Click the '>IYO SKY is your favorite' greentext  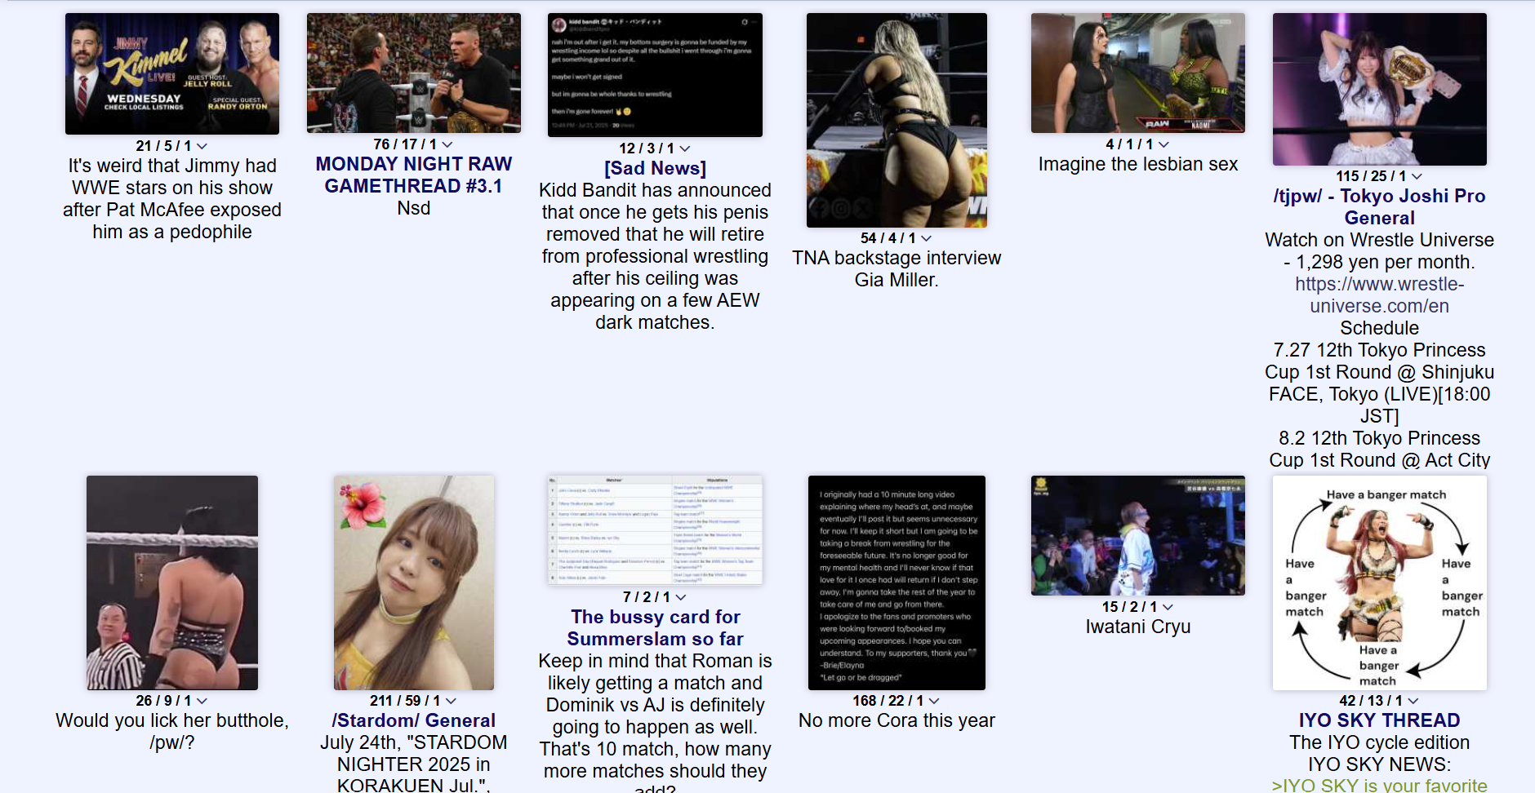(1380, 785)
